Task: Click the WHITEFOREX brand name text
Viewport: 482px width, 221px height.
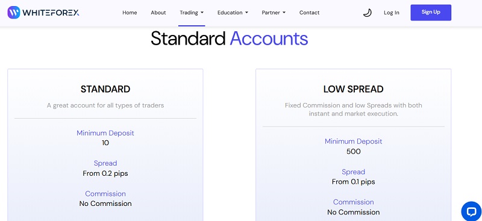Action: point(51,13)
